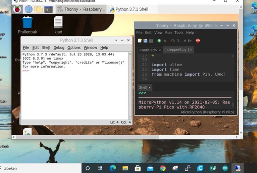The width and height of the screenshot is (257, 173).
Task: Select the Shell tab in Thonny
Action: pyautogui.click(x=143, y=87)
